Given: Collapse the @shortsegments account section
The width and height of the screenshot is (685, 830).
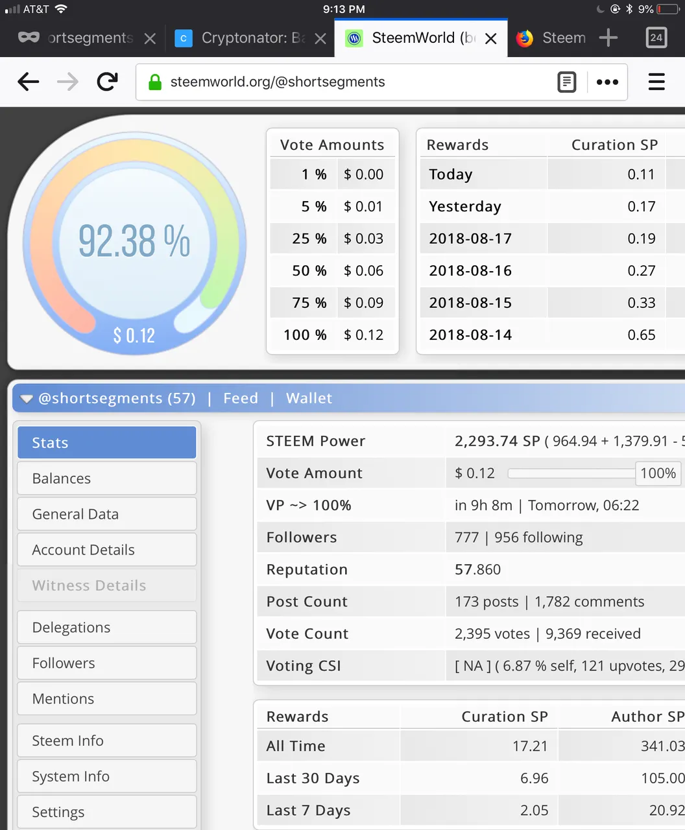Looking at the screenshot, I should pos(27,399).
